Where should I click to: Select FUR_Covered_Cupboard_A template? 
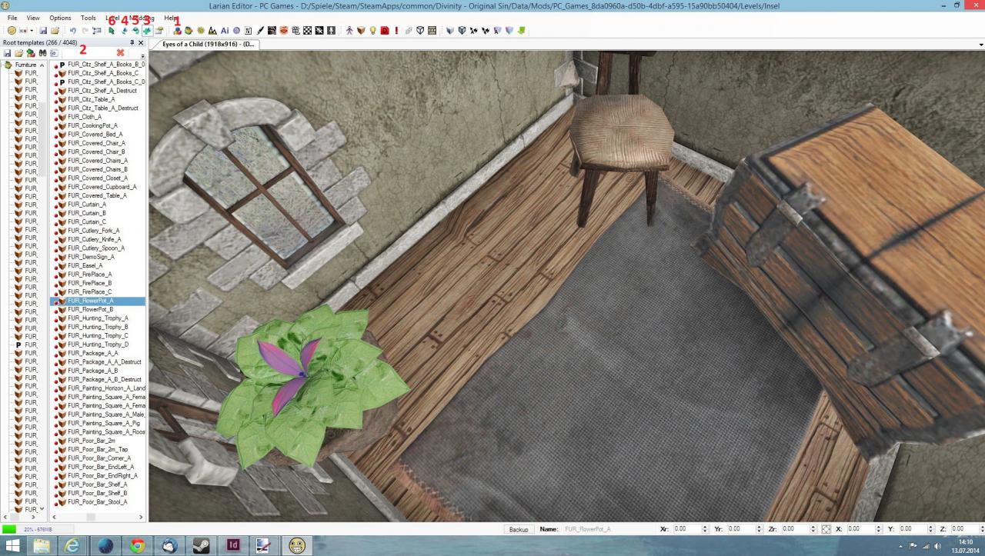pos(102,187)
